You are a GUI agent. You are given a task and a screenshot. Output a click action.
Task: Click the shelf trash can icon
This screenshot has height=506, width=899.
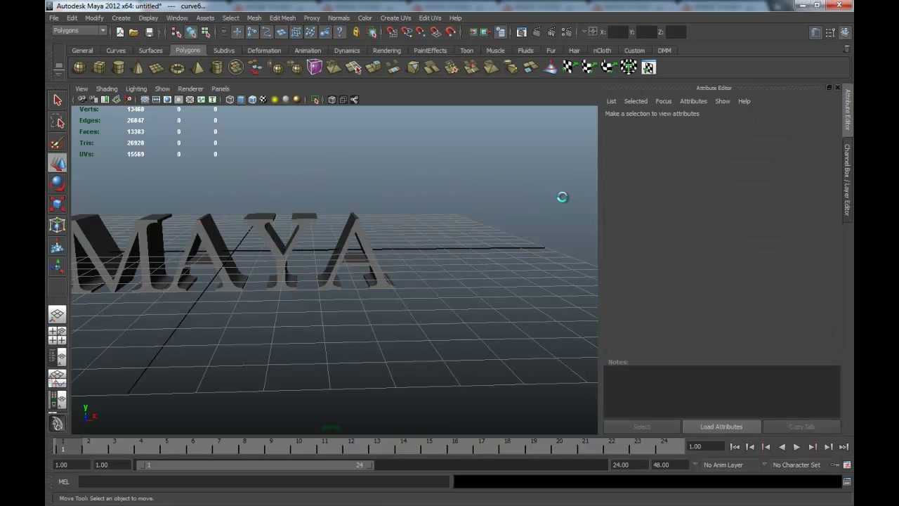(846, 49)
